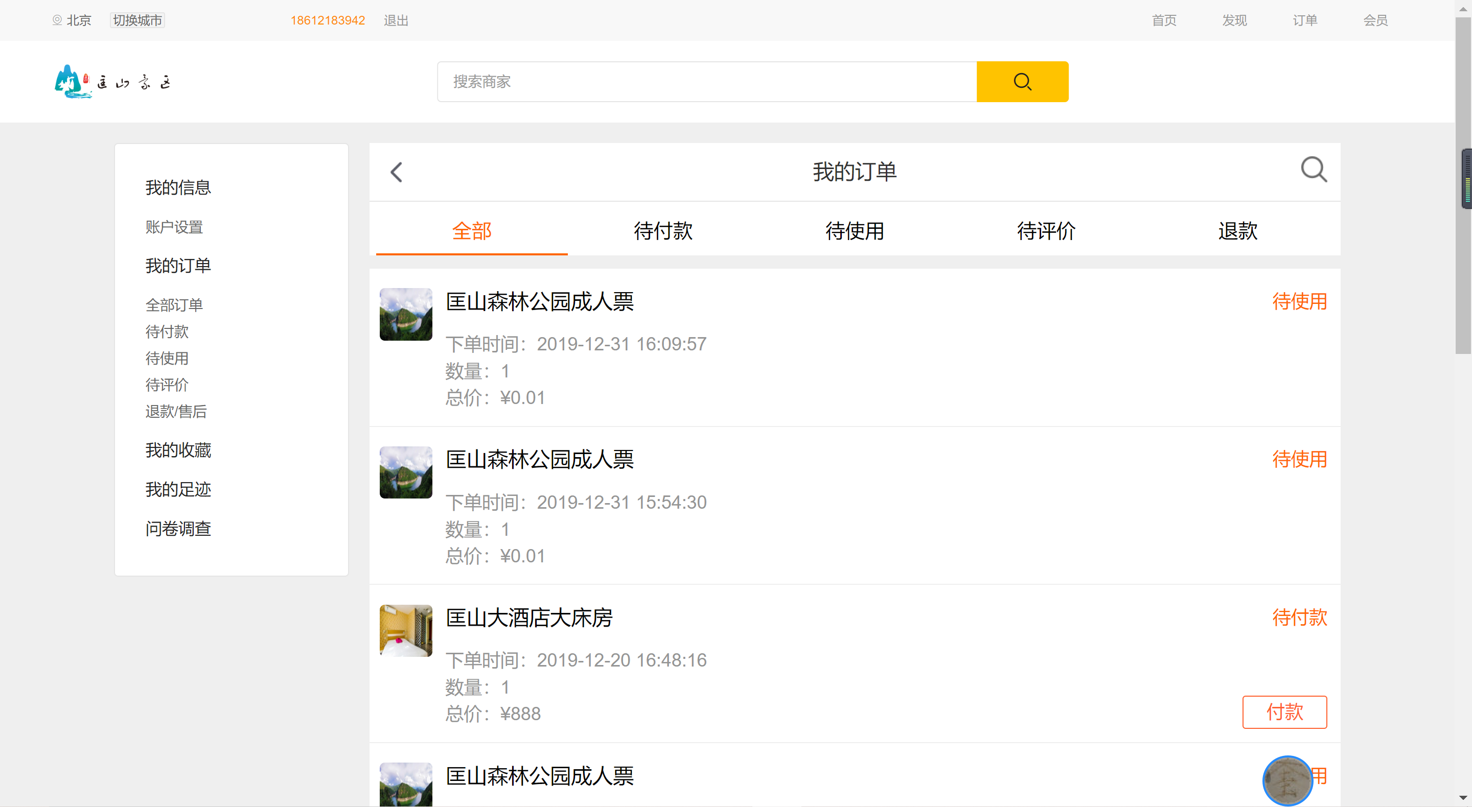
Task: Navigate to 首页 in the top menu
Action: pos(1165,20)
